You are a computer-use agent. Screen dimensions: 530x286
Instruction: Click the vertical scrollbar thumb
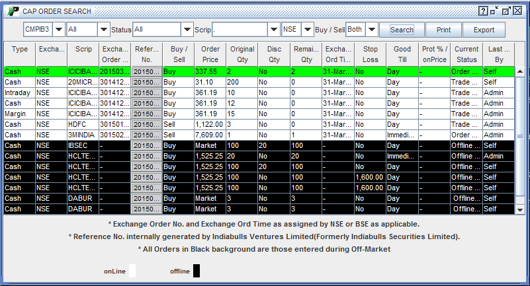coord(520,136)
